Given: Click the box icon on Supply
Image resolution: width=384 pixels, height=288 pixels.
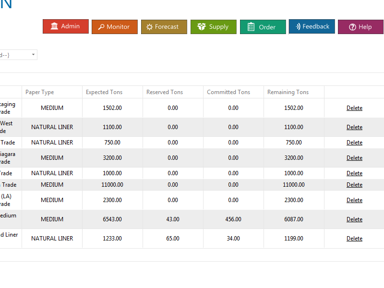Looking at the screenshot, I should point(202,27).
